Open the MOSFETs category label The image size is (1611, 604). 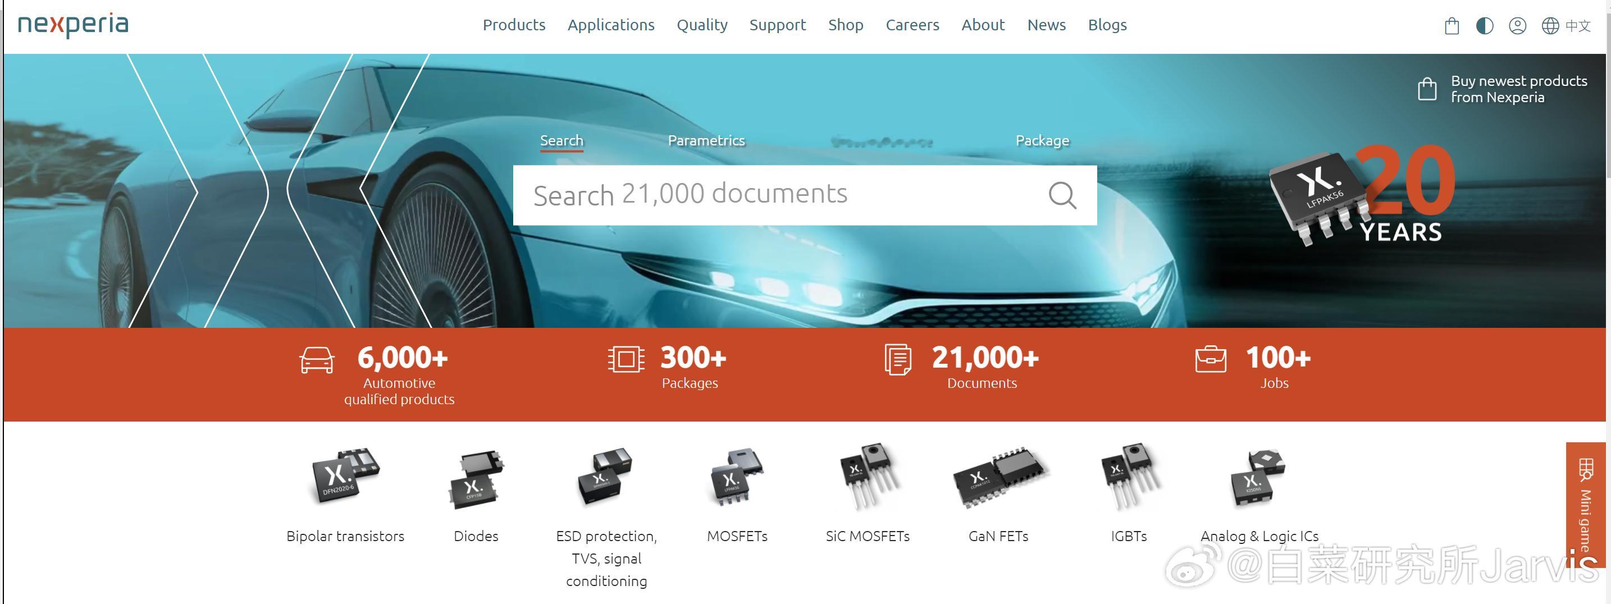737,536
